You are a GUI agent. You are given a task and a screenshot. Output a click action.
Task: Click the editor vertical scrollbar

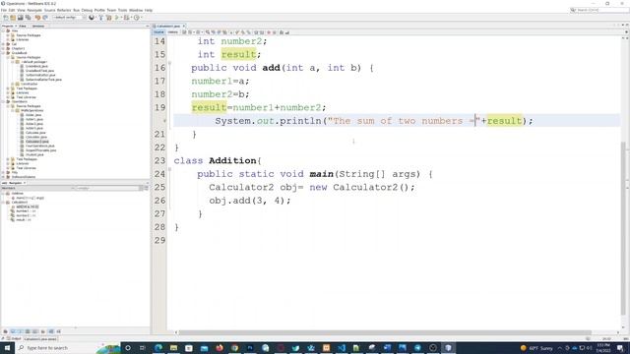click(x=623, y=229)
